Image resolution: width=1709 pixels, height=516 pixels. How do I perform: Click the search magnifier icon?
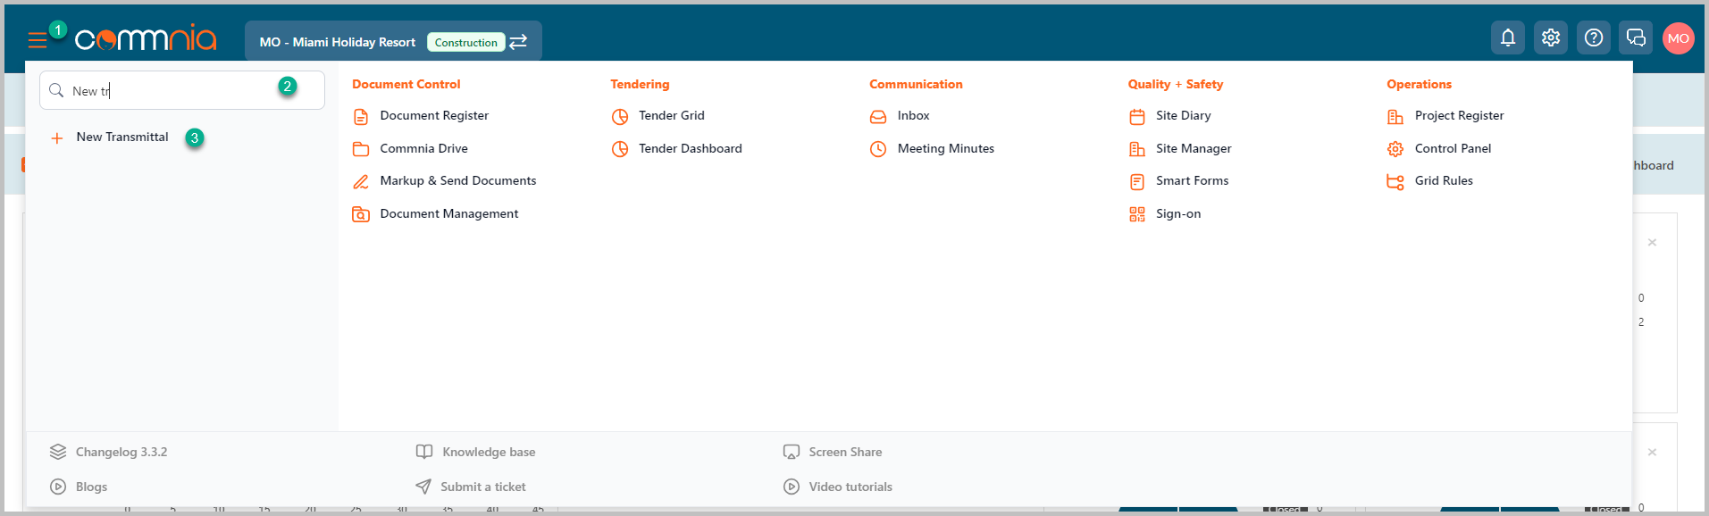(x=56, y=90)
